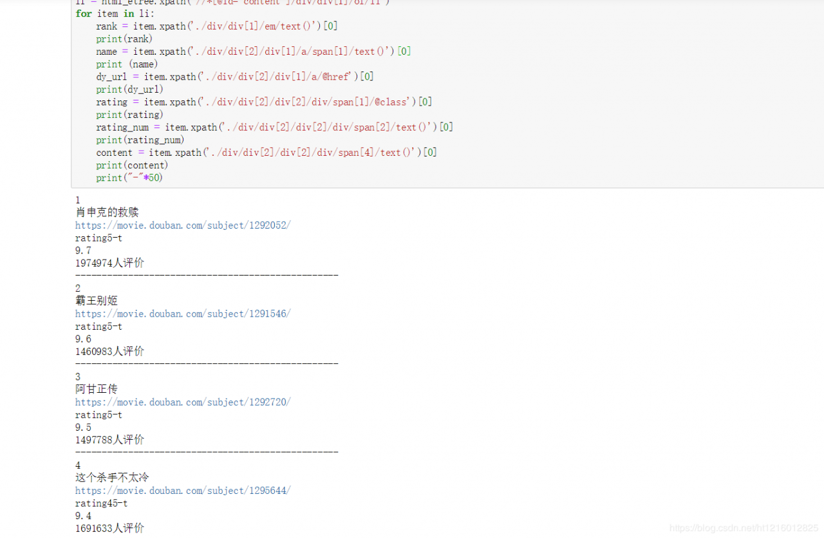Click the rating value 9.5
This screenshot has height=539, width=824.
(x=83, y=427)
